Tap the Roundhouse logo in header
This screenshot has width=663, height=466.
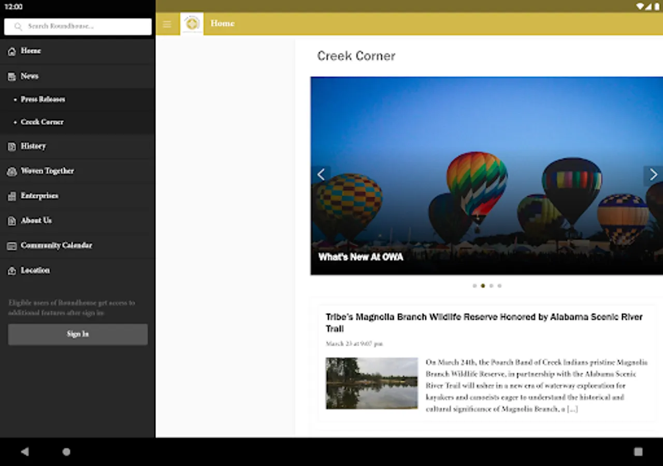192,24
